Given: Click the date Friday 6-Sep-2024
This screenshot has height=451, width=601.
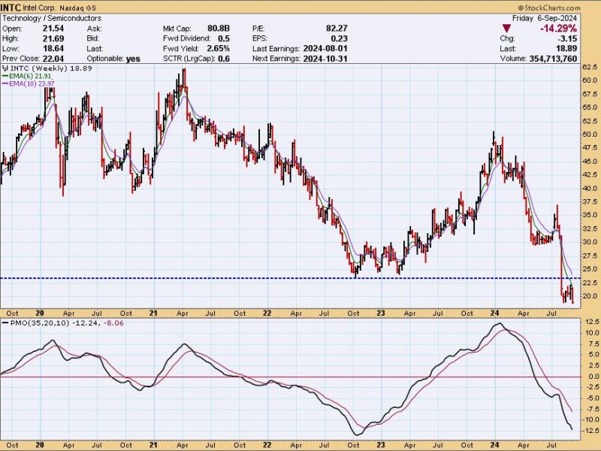Looking at the screenshot, I should [544, 18].
